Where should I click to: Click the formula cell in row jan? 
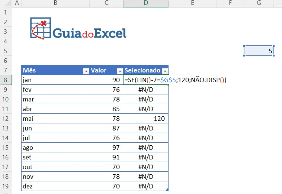point(146,80)
